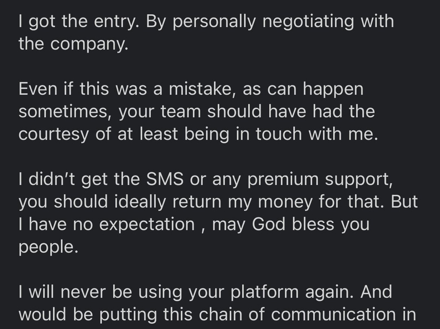Tap the phrase "God bless you"

(310, 224)
